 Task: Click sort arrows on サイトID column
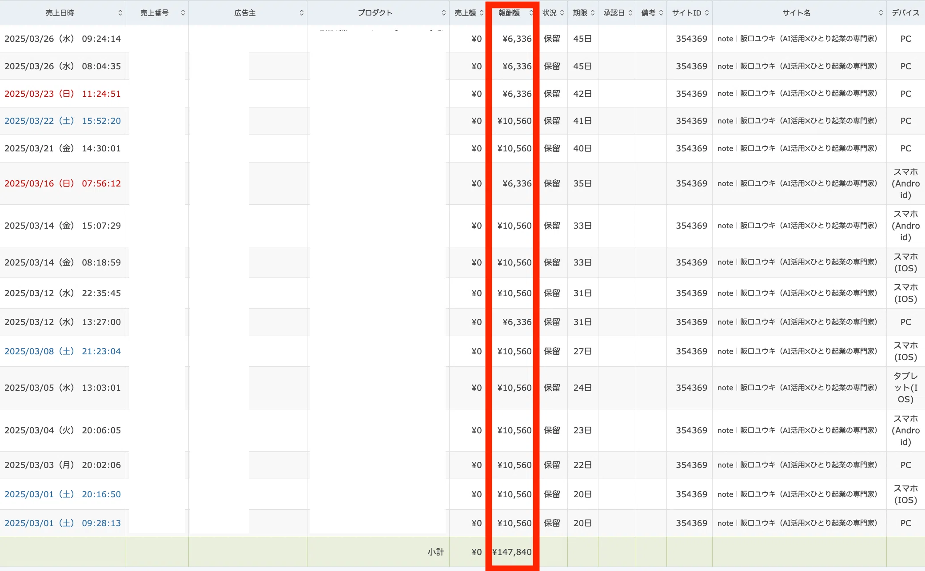pos(707,13)
